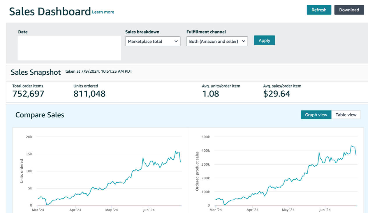This screenshot has height=213, width=368.
Task: Click the Compare Sales heading
Action: pos(40,115)
